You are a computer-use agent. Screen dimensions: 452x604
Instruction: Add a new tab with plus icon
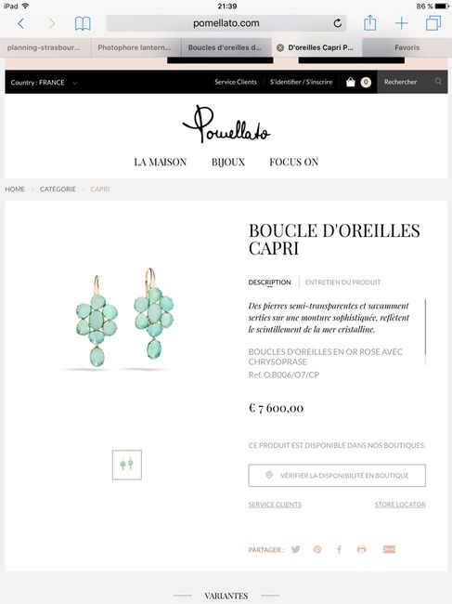tap(401, 23)
